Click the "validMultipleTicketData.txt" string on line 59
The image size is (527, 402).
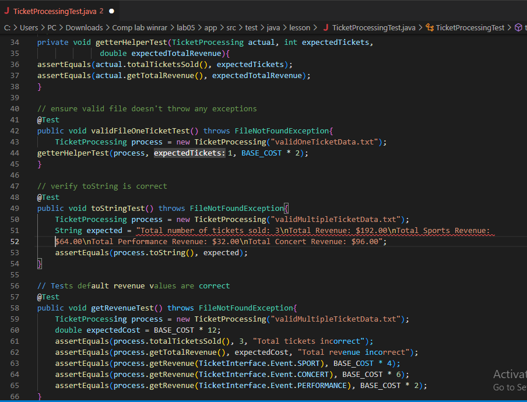(335, 319)
